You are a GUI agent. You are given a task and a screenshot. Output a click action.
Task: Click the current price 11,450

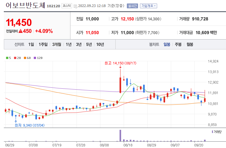(x=19, y=23)
